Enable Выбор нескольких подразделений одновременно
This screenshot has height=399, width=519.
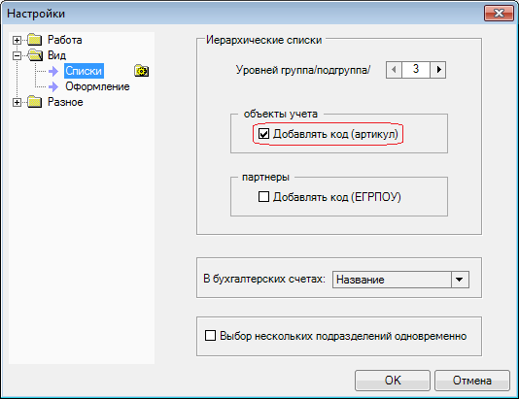(211, 336)
